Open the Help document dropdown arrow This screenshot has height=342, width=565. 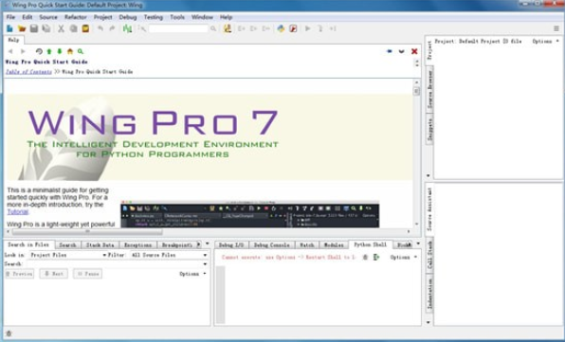[401, 51]
